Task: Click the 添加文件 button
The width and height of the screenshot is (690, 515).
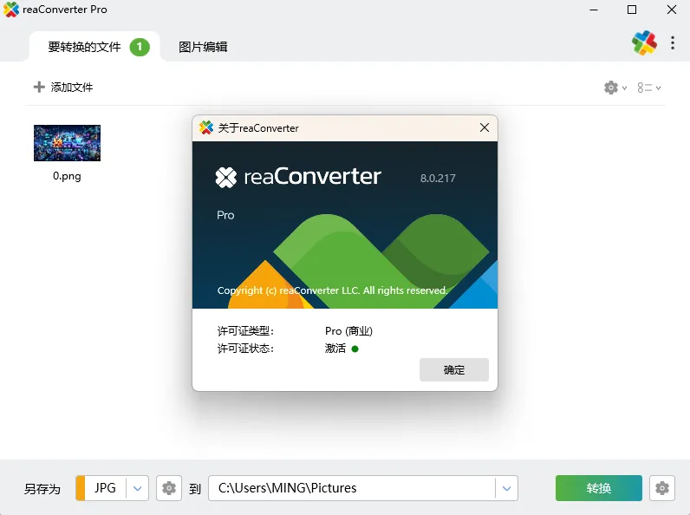Action: point(63,88)
